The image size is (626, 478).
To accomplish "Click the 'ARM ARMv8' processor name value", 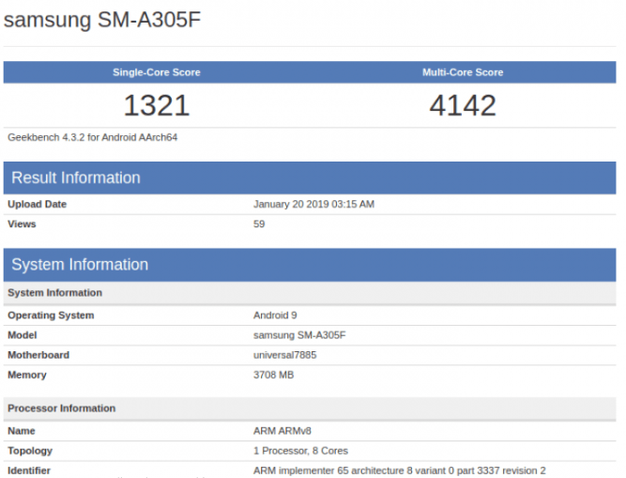I will coord(282,431).
